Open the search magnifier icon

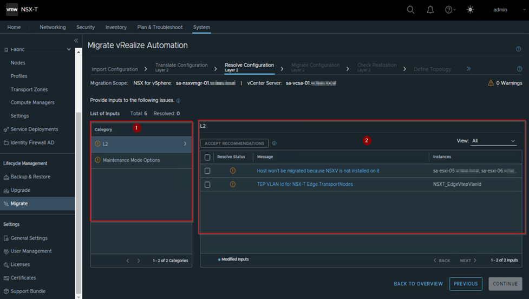410,10
